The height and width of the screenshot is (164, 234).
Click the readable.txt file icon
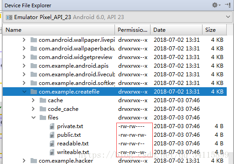(52, 144)
